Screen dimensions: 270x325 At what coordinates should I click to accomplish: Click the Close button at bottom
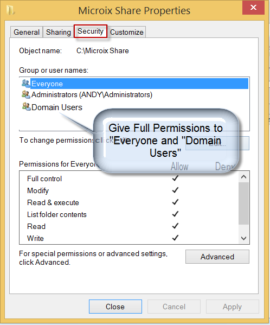pyautogui.click(x=115, y=307)
